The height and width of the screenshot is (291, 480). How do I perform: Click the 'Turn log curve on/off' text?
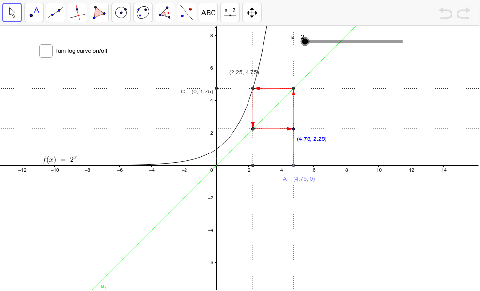click(81, 51)
